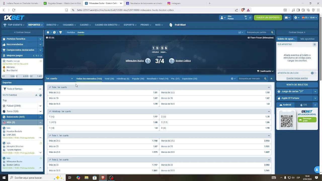Click the basketball breadcrumb icon
Viewport: 322px width, 181px height.
[x=54, y=32]
